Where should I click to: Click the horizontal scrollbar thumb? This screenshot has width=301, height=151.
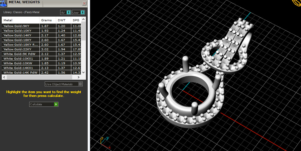coord(39,77)
